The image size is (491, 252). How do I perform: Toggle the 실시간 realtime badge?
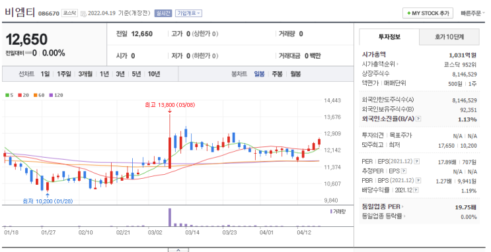click(163, 13)
